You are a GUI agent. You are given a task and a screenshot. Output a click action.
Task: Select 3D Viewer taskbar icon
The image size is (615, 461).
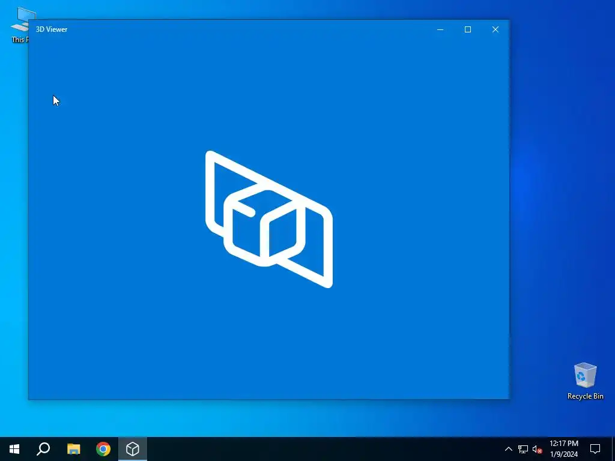coord(133,449)
